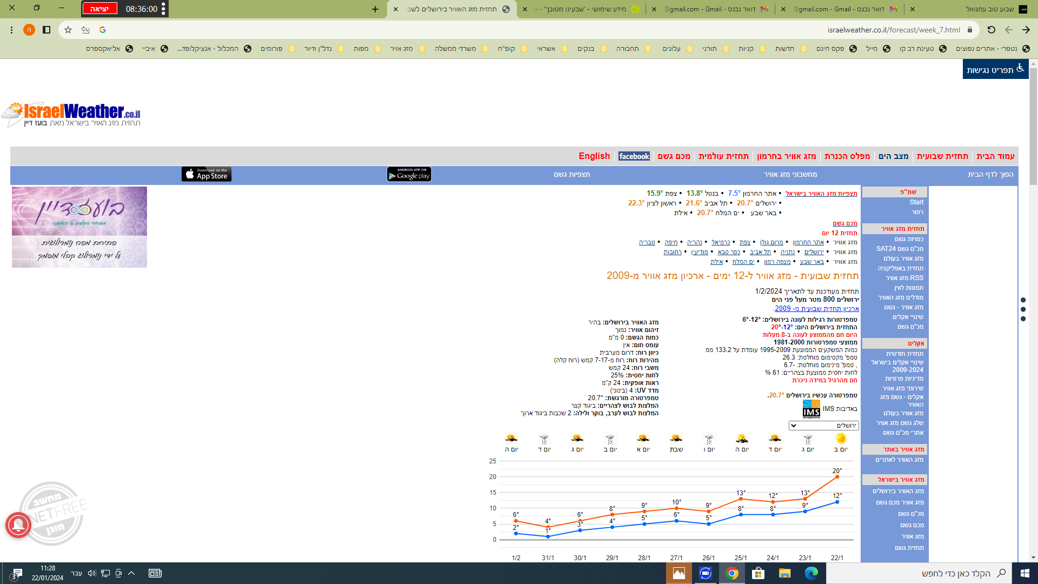This screenshot has width=1038, height=584.
Task: Click the facebook navigation link
Action: point(634,156)
